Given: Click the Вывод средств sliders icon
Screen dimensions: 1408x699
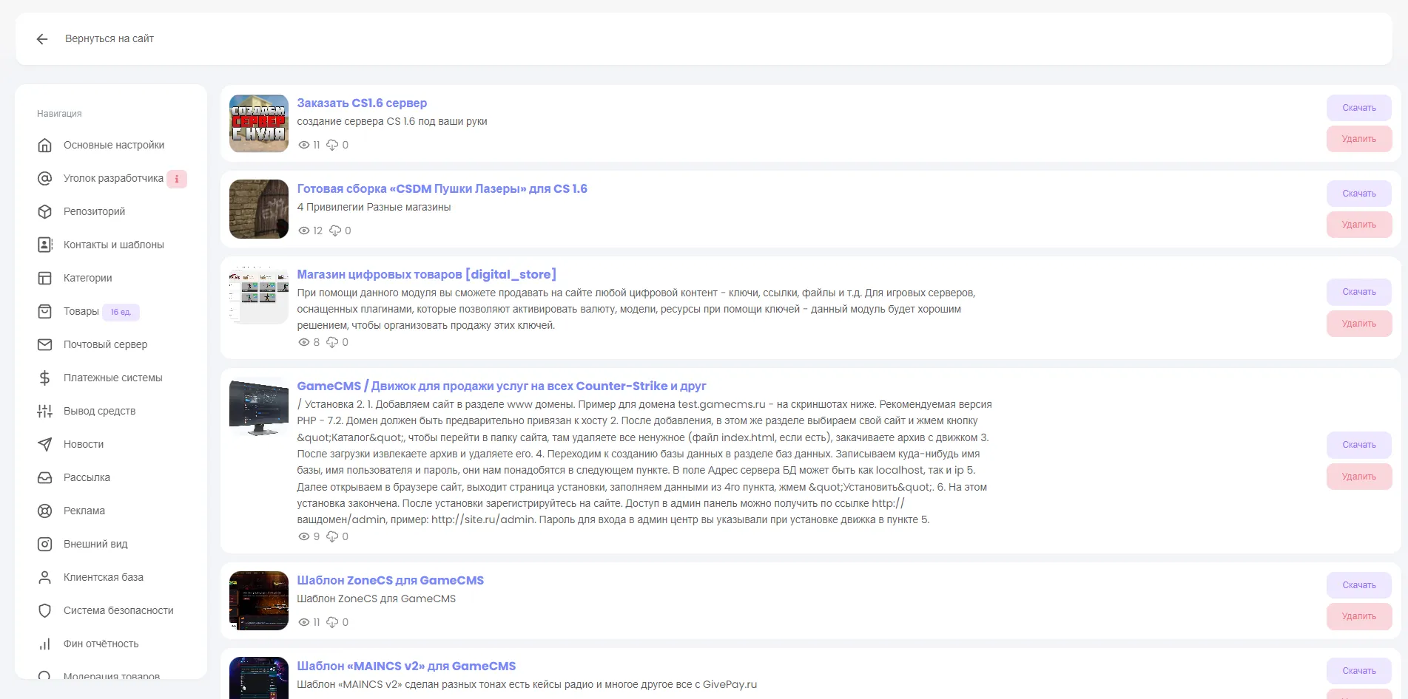Looking at the screenshot, I should pos(45,412).
